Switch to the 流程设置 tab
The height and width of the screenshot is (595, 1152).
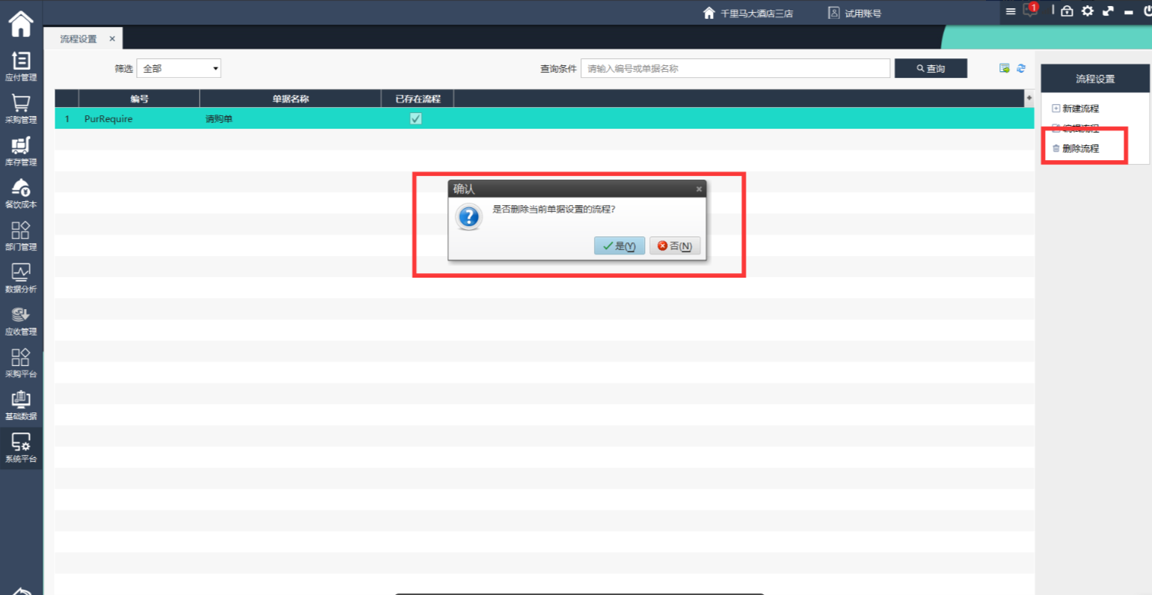point(79,39)
